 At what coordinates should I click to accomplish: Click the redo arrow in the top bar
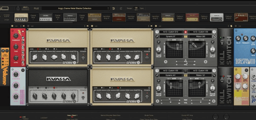click(121, 9)
